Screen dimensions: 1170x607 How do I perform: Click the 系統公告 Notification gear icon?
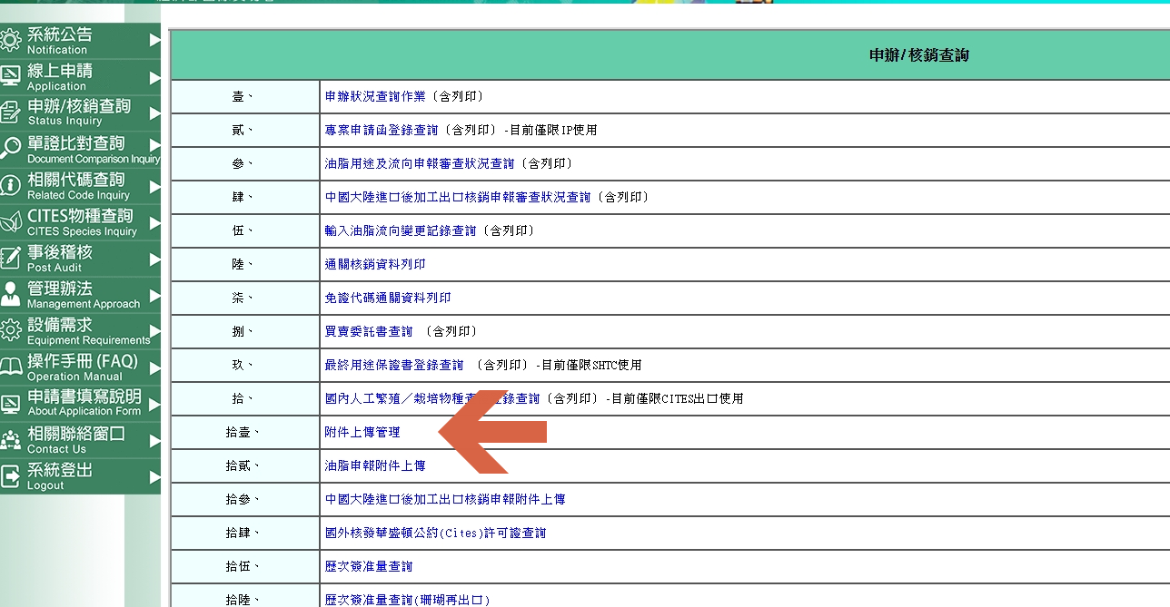(11, 41)
